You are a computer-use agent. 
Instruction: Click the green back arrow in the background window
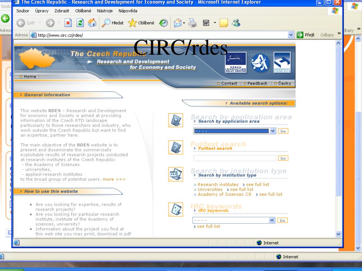pos(5,18)
